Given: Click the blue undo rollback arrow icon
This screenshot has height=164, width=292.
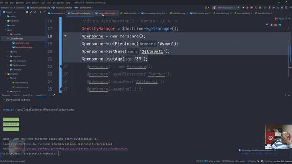Looking at the screenshot, I should [278, 8].
